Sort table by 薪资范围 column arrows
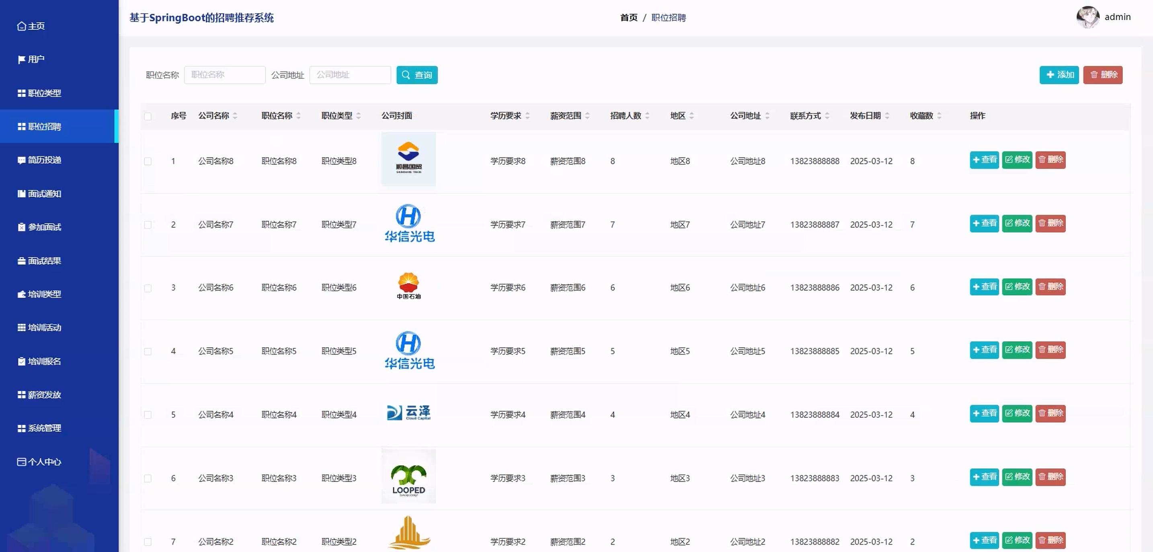Viewport: 1153px width, 552px height. click(x=587, y=116)
